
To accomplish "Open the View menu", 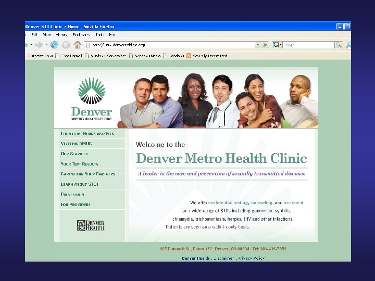I will pos(47,35).
